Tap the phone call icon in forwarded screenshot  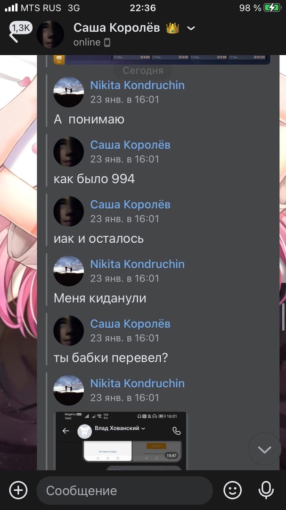[176, 431]
